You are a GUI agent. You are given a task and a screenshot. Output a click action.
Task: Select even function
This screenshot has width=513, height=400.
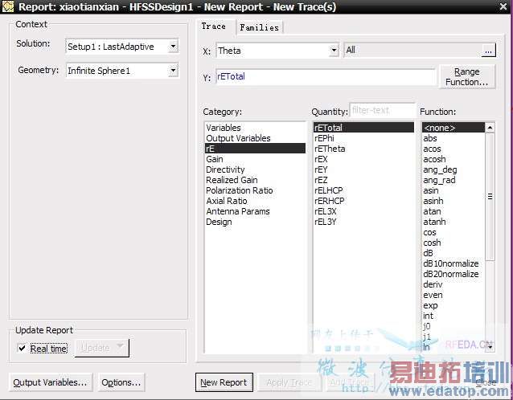click(x=453, y=295)
